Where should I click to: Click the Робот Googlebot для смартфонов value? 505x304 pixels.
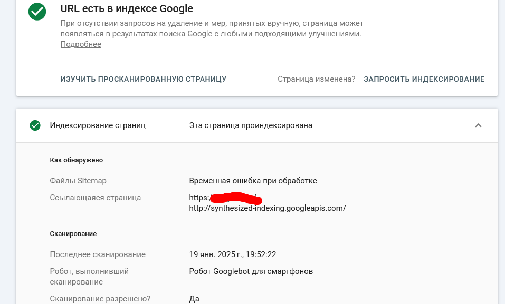pyautogui.click(x=251, y=271)
